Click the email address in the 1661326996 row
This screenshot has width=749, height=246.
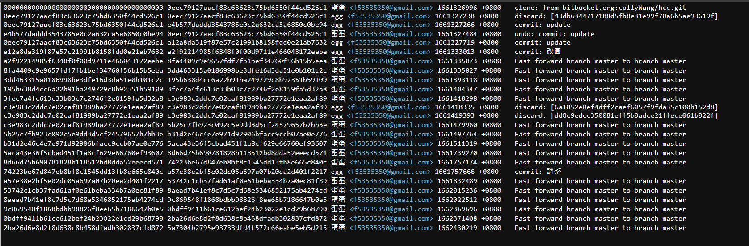pos(391,8)
